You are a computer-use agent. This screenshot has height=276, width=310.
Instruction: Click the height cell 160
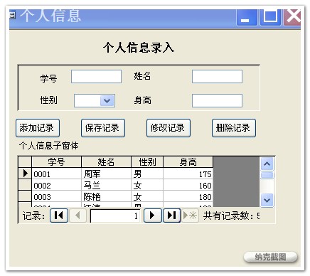(x=188, y=185)
